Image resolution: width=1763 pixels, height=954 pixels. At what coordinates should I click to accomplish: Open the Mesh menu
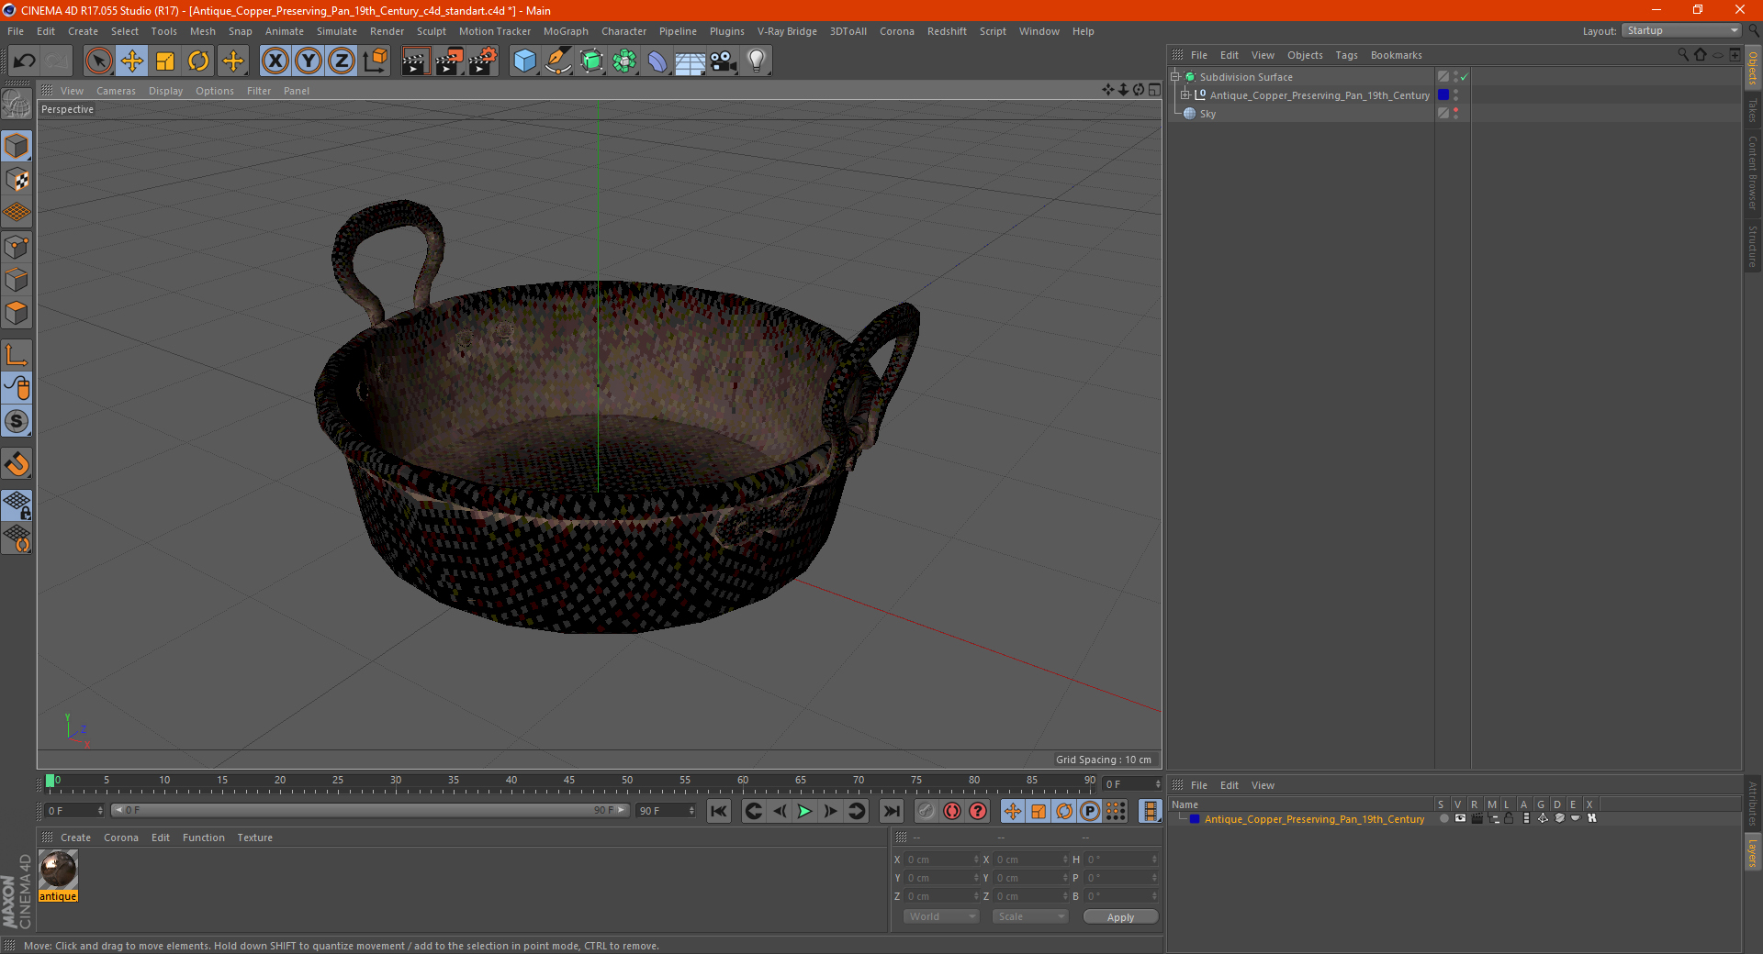point(202,31)
